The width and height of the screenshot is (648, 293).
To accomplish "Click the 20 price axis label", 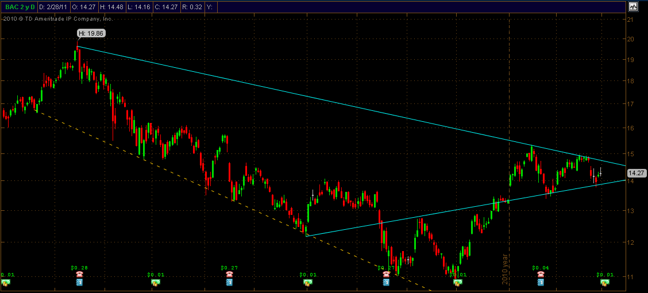I will point(630,39).
